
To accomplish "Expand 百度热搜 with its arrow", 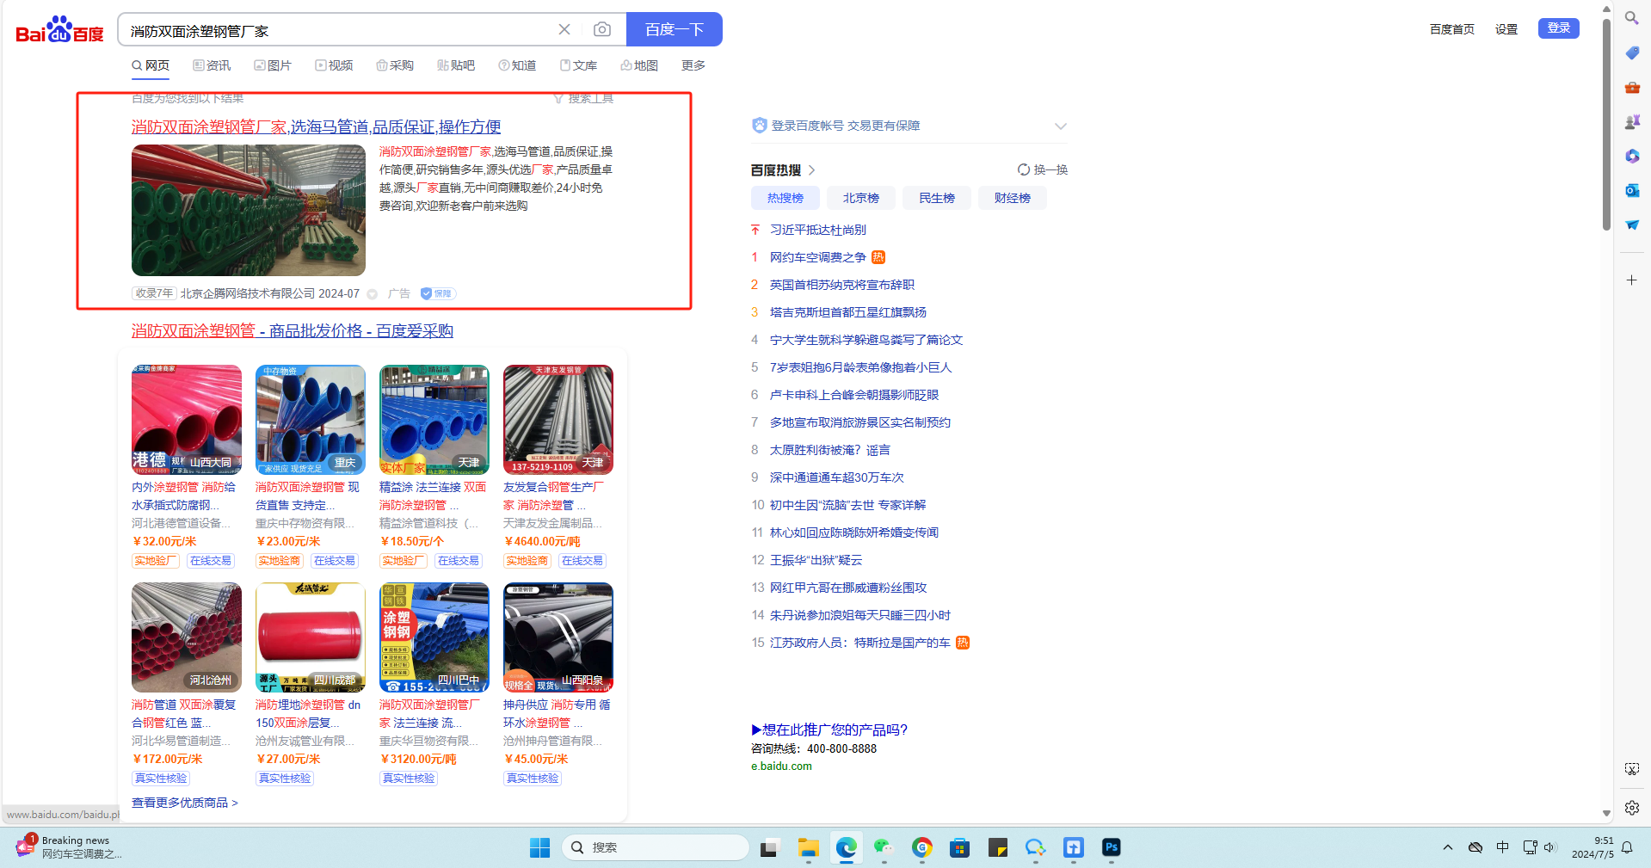I will pos(812,170).
